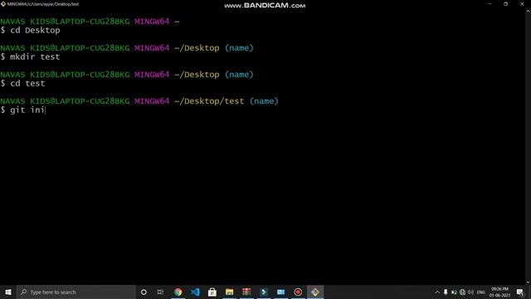The width and height of the screenshot is (531, 299).
Task: Click the 'git ini' command being typed
Action: click(x=27, y=110)
